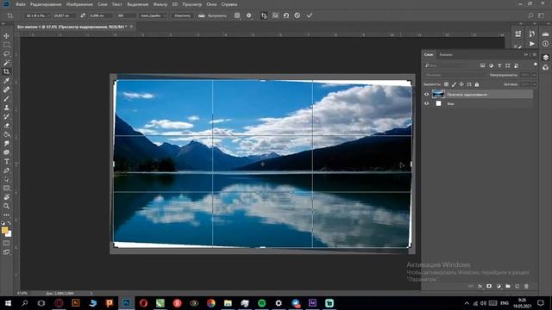Select the Zoom tool
Screen dimensions: 552x310
pos(6,207)
